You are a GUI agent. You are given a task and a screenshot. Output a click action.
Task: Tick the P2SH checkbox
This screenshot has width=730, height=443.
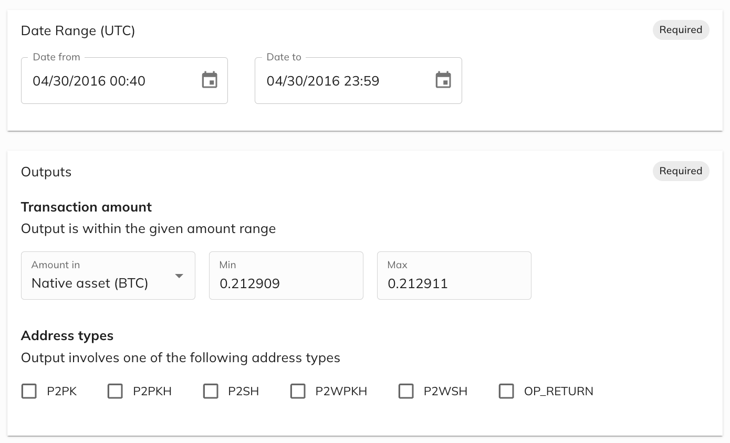211,391
